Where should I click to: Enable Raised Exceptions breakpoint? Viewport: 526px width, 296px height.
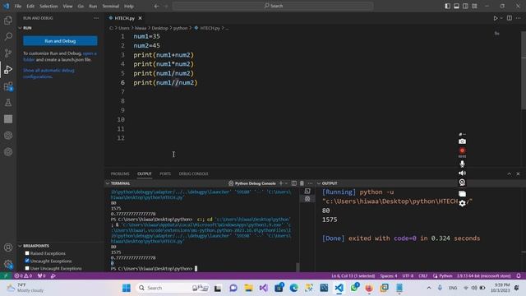27,253
